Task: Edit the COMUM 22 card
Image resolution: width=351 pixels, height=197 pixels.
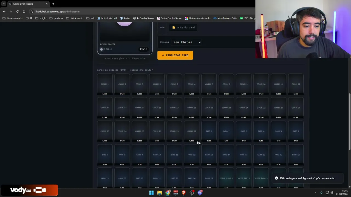Action: [261, 108]
